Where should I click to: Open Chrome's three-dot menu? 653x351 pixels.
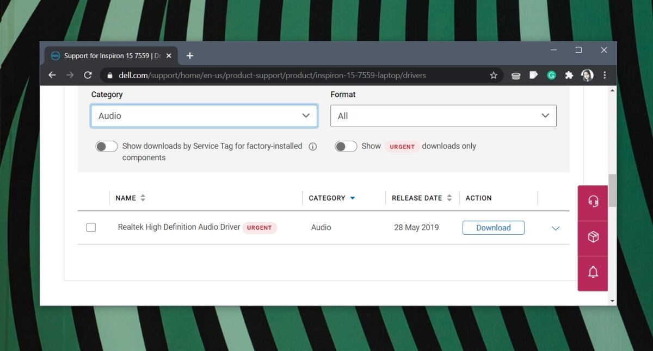click(x=605, y=75)
